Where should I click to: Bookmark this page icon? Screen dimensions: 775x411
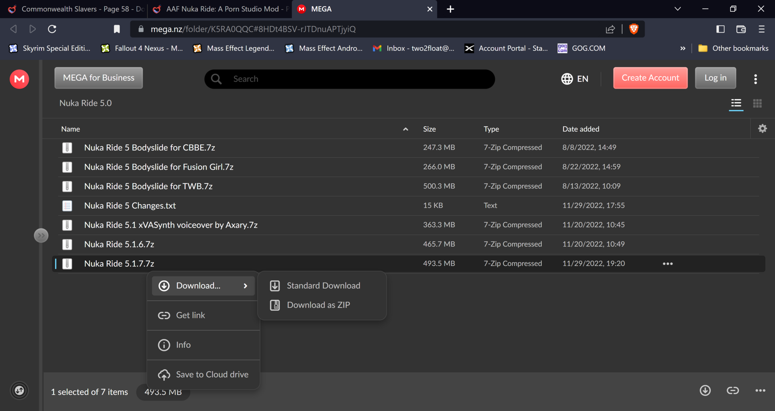pos(117,29)
